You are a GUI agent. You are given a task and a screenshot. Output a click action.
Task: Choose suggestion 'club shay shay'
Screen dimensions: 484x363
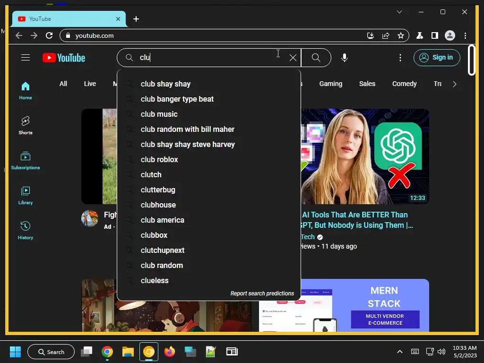click(x=209, y=84)
